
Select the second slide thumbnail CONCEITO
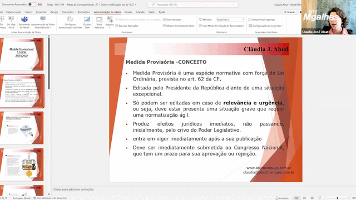[x=22, y=91]
